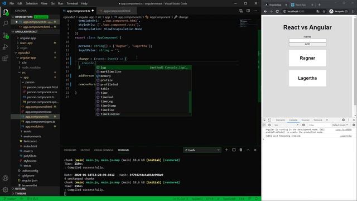Open the editor More Actions menu
This screenshot has height=201, width=357.
(255, 11)
